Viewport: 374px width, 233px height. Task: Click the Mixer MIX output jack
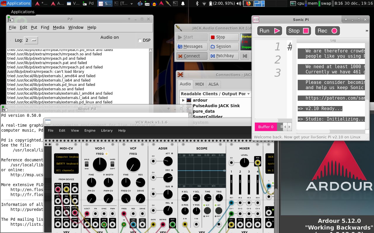click(x=258, y=163)
